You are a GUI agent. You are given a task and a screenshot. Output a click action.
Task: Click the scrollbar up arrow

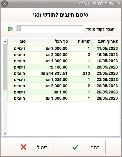pyautogui.click(x=5, y=41)
